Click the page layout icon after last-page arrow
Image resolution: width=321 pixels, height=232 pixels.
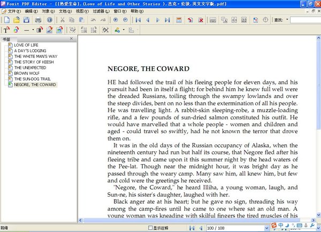(x=179, y=20)
